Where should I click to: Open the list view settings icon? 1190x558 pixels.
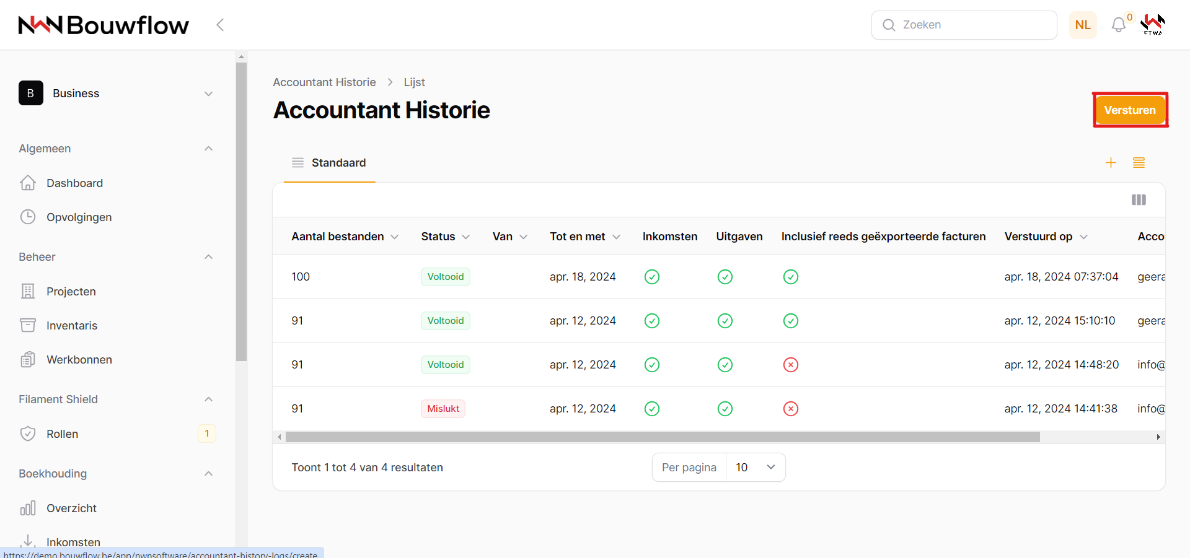1139,163
